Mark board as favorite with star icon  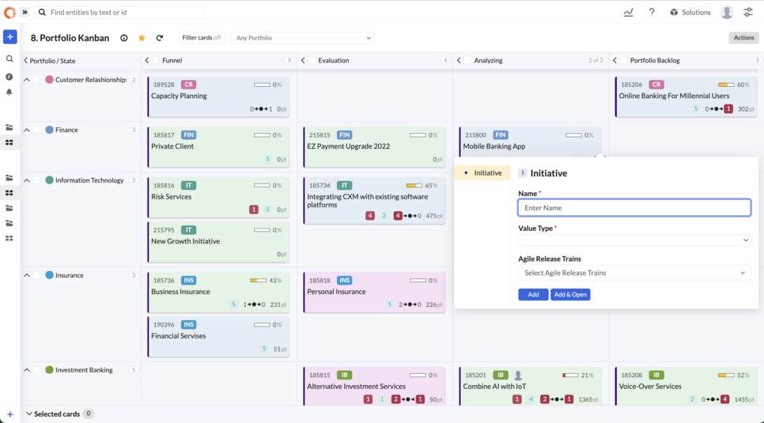pyautogui.click(x=142, y=38)
